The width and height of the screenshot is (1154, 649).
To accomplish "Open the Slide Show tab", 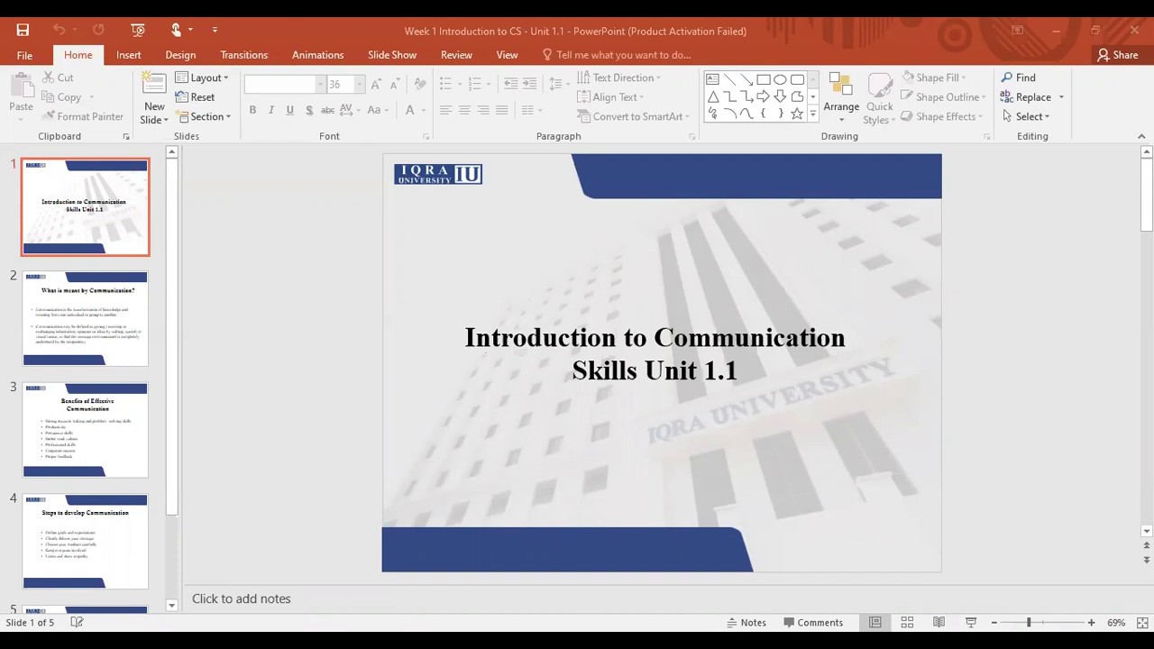I will click(x=391, y=55).
